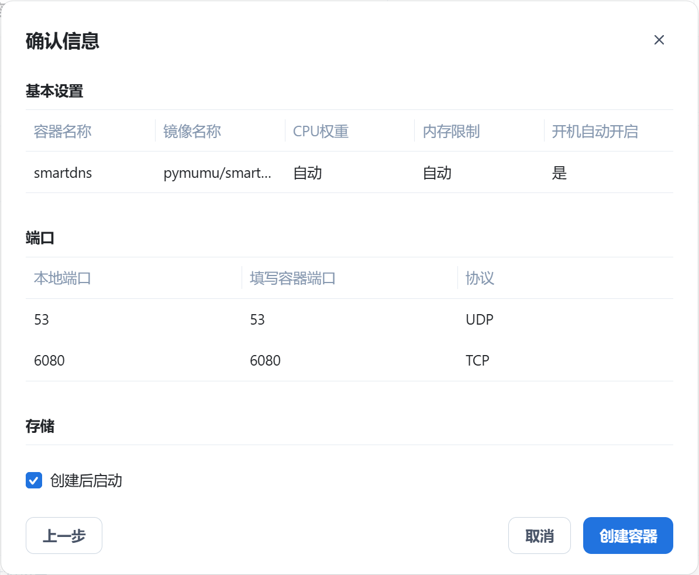The width and height of the screenshot is (699, 575).
Task: Click the UDP protocol cell
Action: pos(479,320)
